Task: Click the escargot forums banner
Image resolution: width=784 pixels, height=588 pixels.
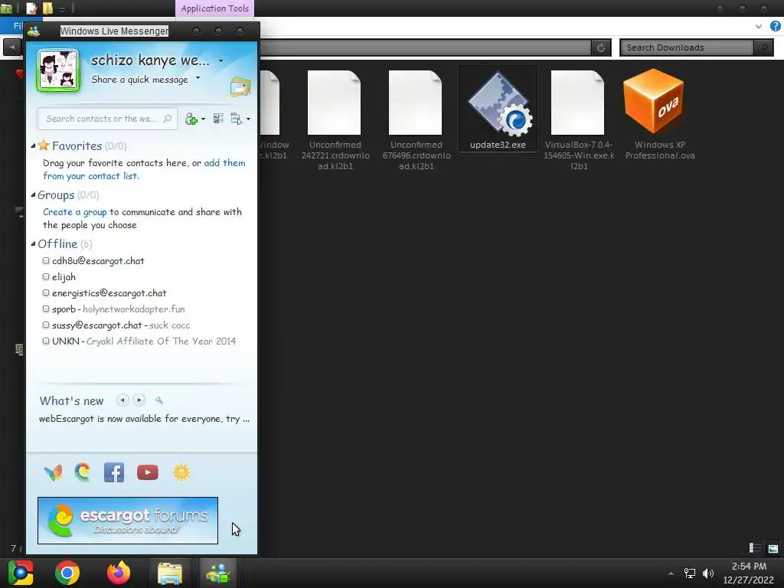Action: (x=128, y=521)
